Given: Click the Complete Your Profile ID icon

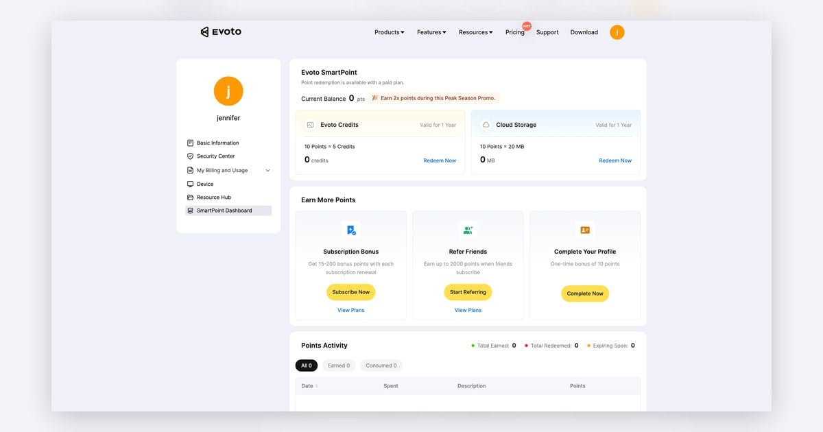Looking at the screenshot, I should pos(585,230).
